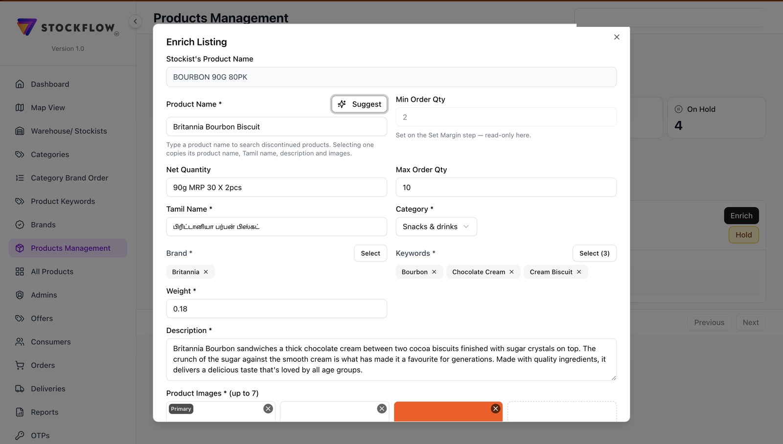Screen dimensions: 783x444
Task: Click the Enrich button behind the dialog
Action: [741, 216]
